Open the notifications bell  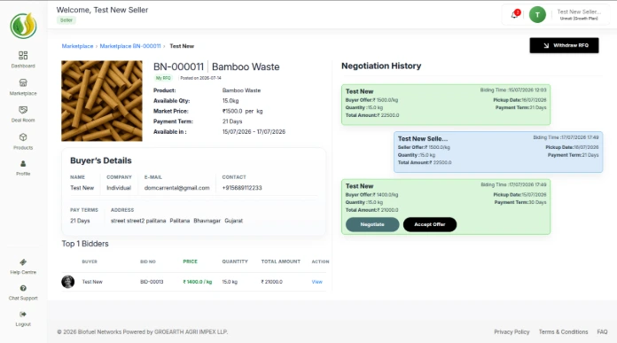(515, 14)
